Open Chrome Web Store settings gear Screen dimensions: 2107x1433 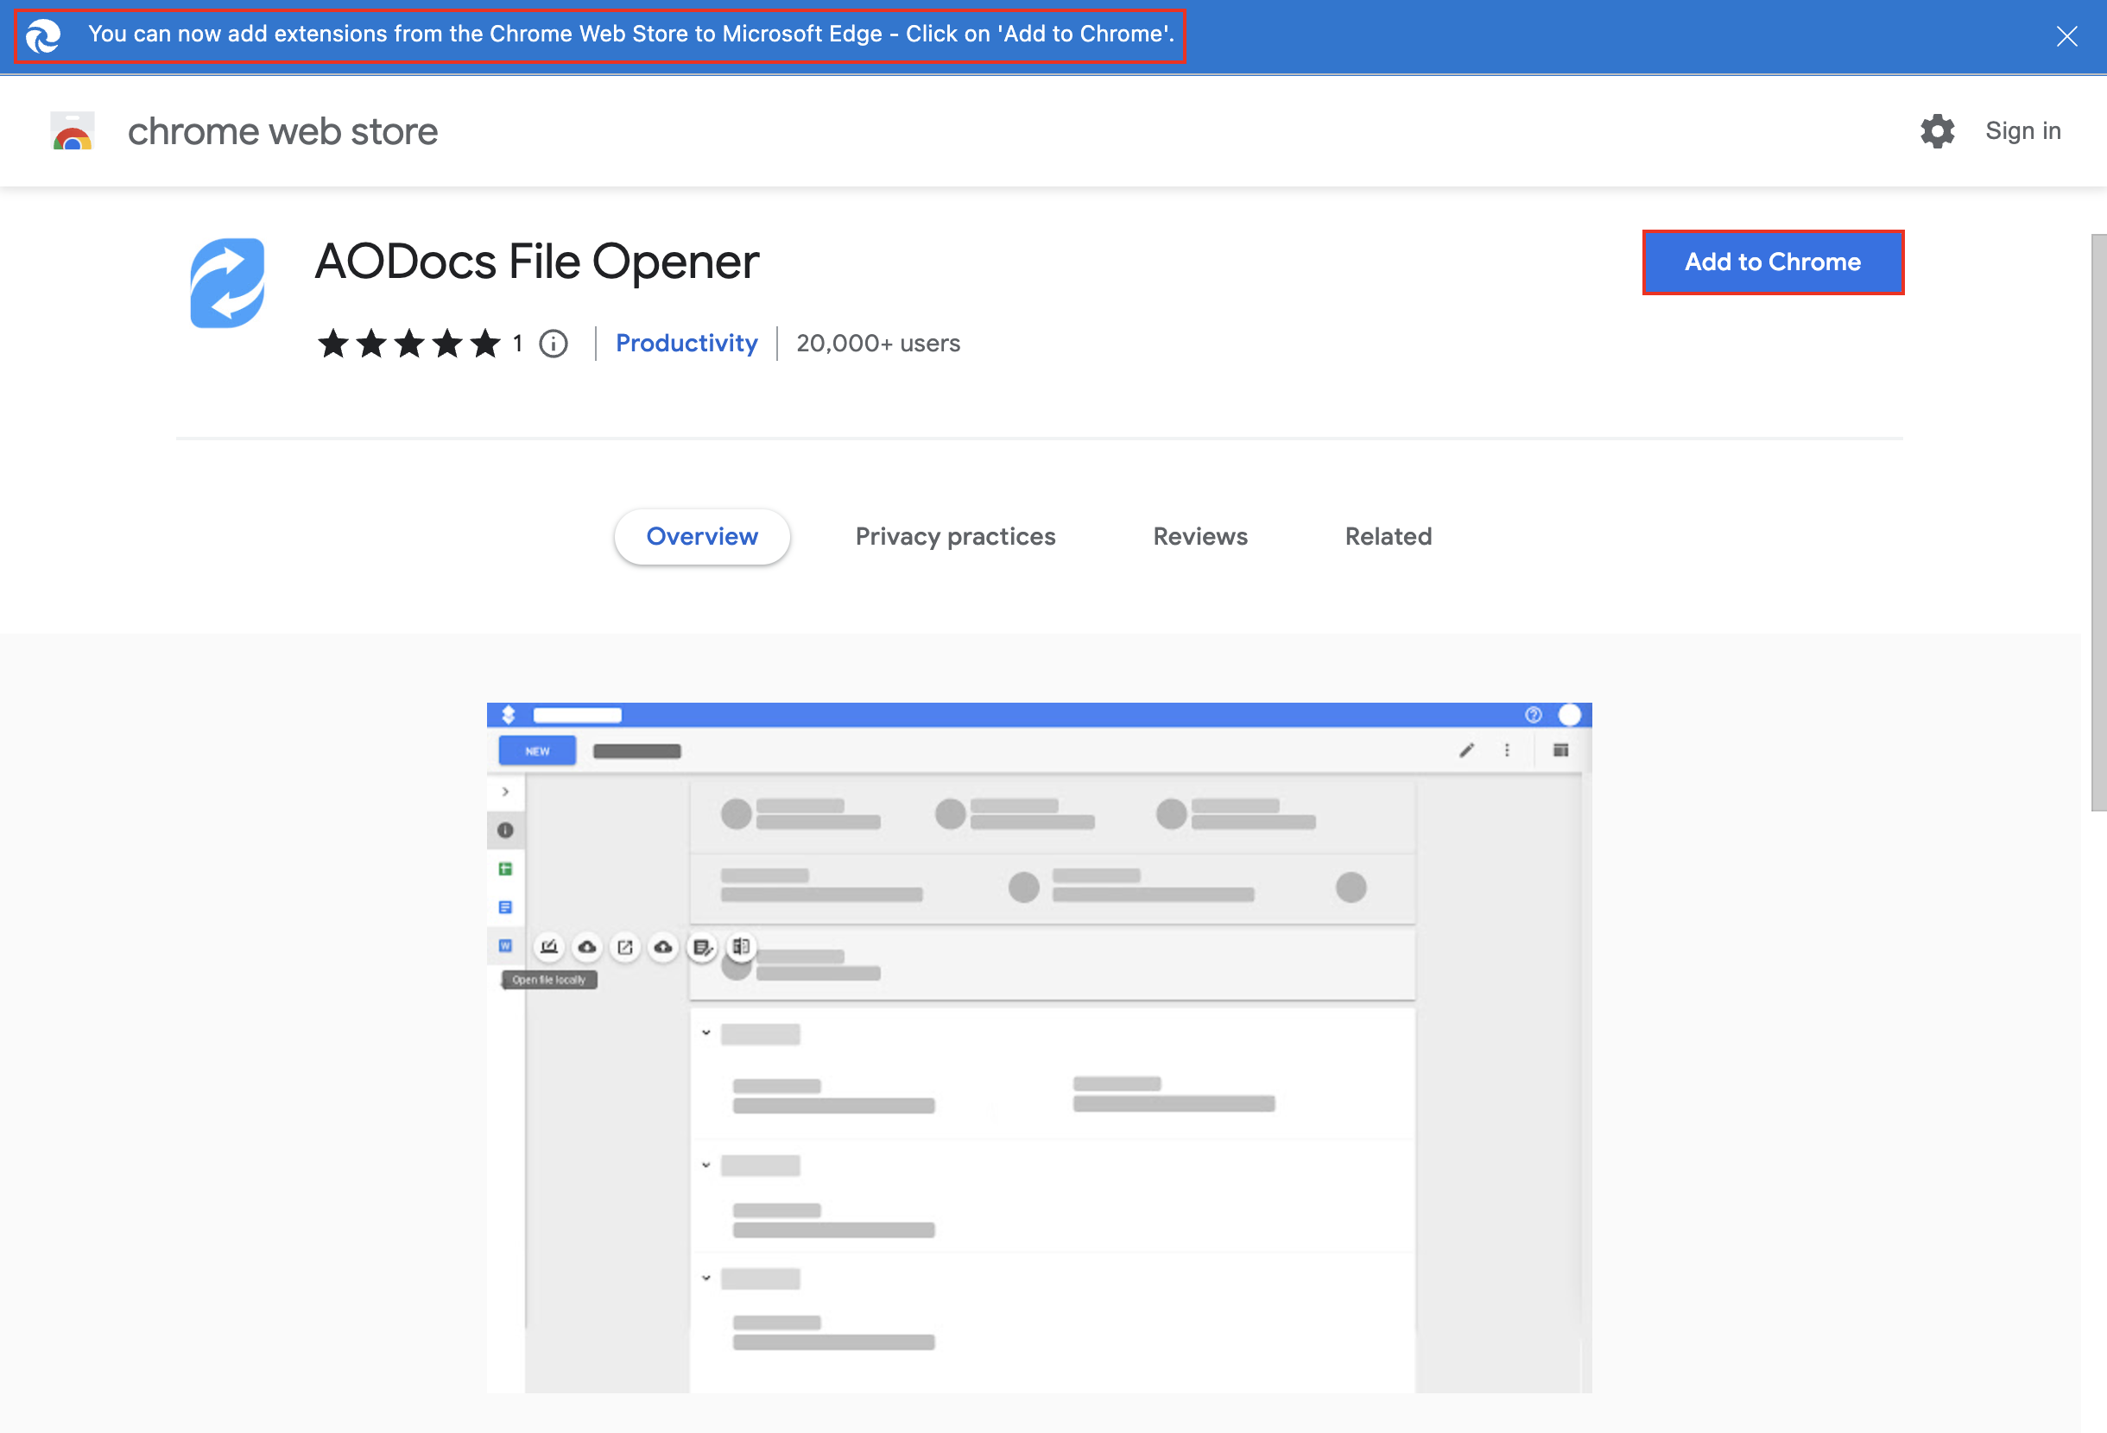click(1937, 131)
